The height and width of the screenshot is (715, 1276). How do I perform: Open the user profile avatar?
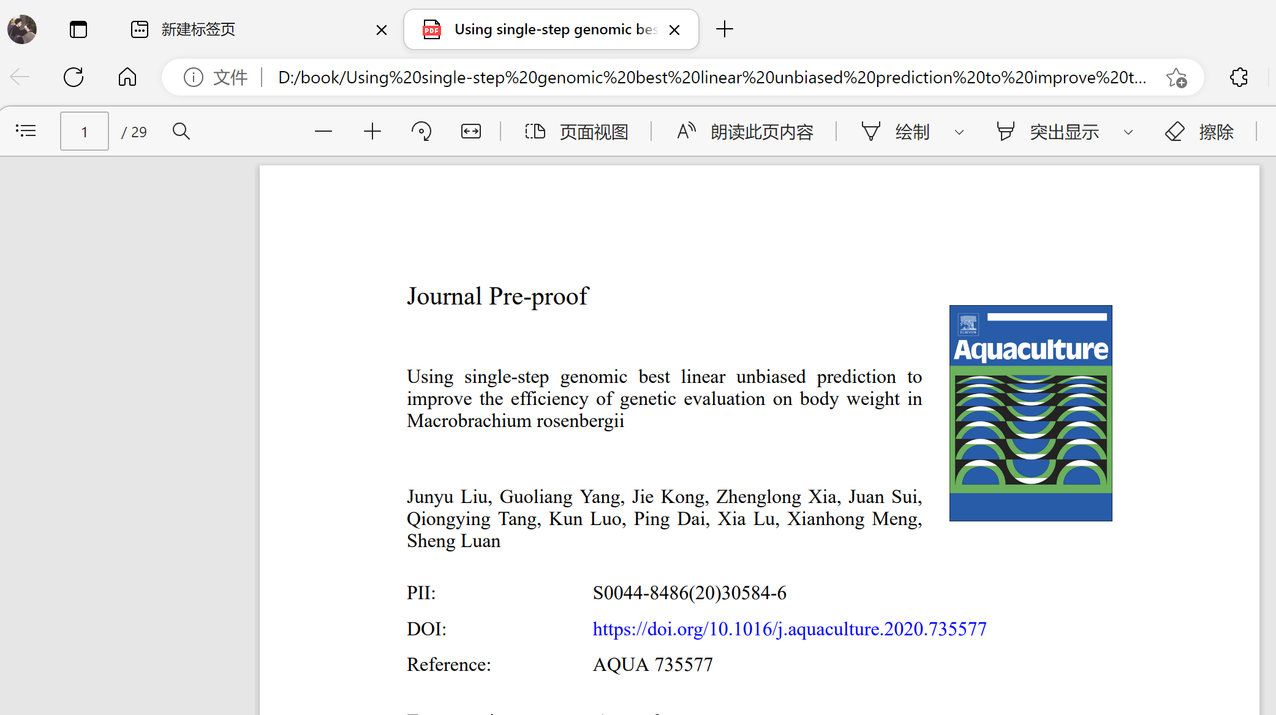click(22, 29)
